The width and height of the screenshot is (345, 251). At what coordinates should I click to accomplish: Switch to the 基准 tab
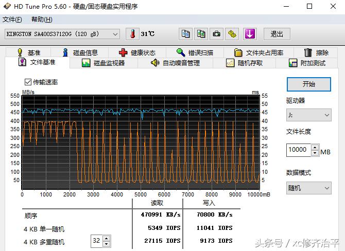pyautogui.click(x=28, y=52)
